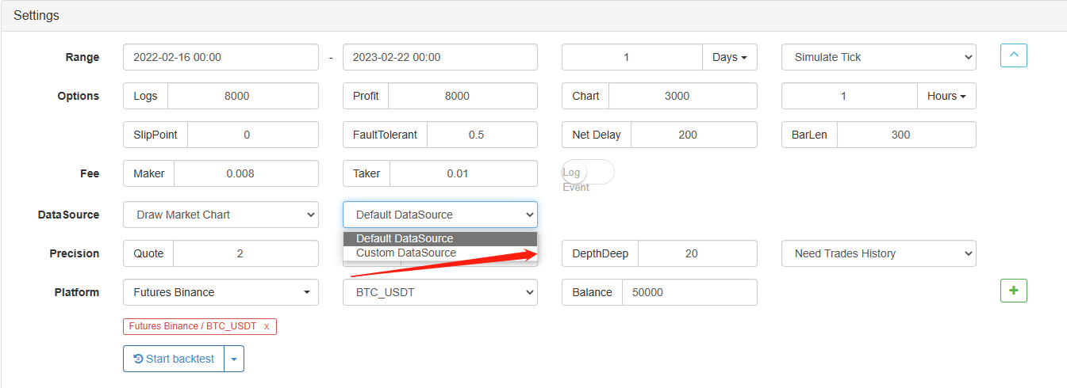
Task: Click the Start backtest button
Action: pos(174,359)
